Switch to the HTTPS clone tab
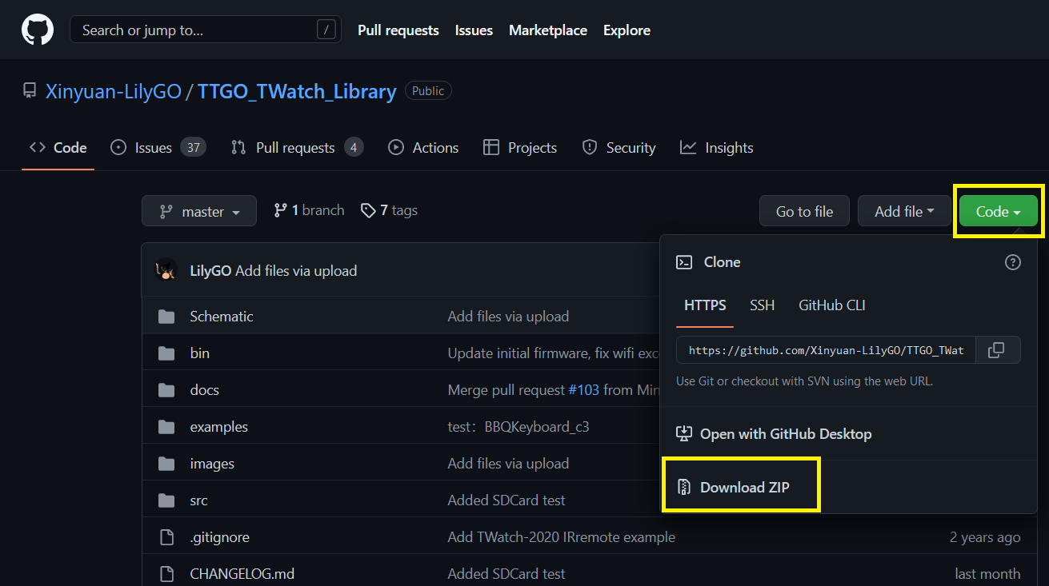1049x586 pixels. (x=705, y=305)
